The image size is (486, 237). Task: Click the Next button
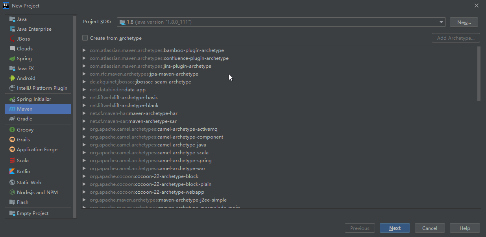point(395,228)
